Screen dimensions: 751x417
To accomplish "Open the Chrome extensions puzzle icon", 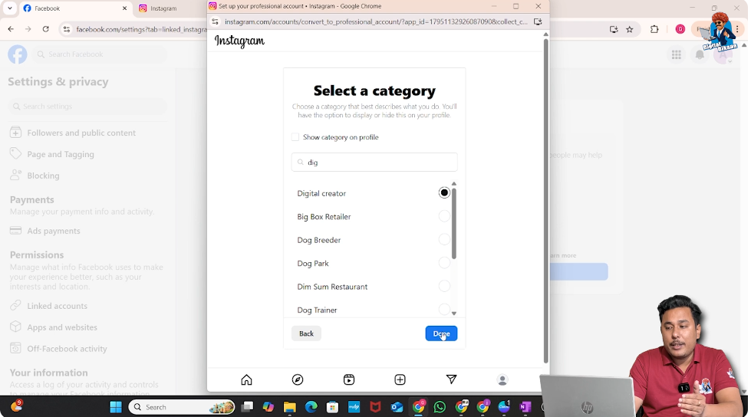I will coord(654,29).
